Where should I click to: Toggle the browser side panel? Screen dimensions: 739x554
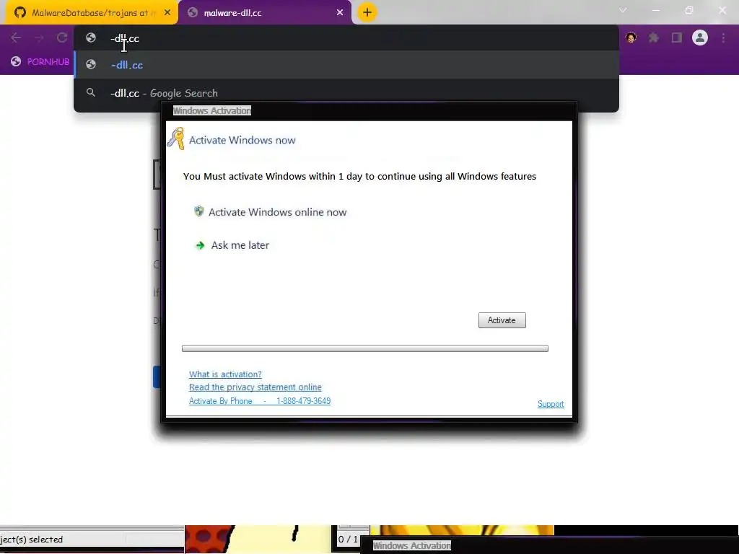pyautogui.click(x=677, y=38)
